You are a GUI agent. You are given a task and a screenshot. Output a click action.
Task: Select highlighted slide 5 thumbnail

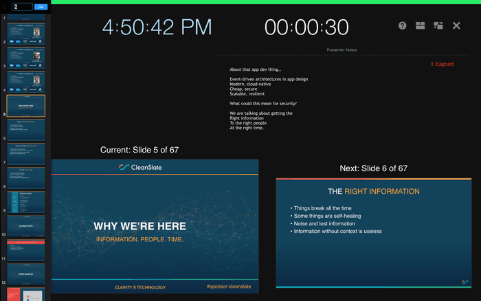tap(26, 106)
